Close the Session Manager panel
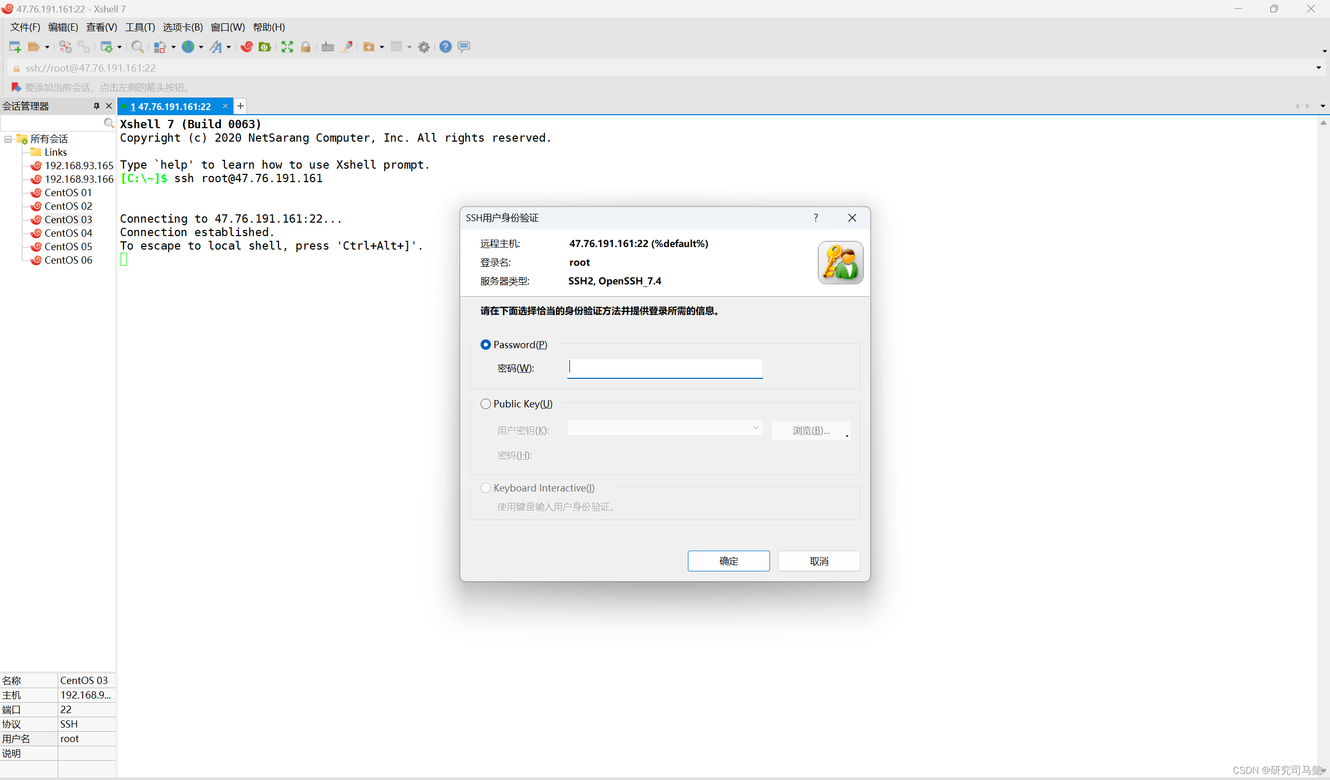Screen dimensions: 1330x780 pos(109,106)
